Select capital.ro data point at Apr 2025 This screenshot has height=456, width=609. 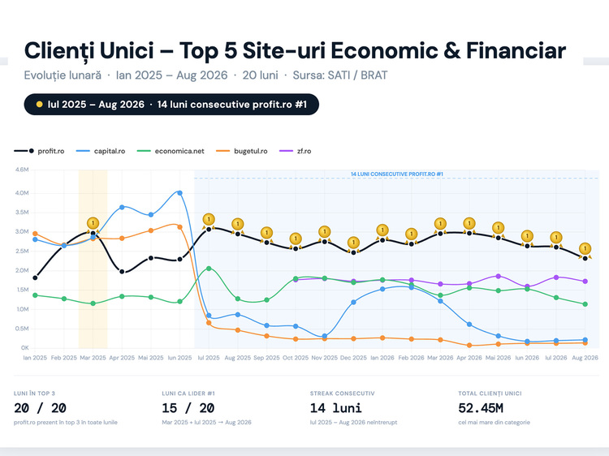click(x=122, y=207)
